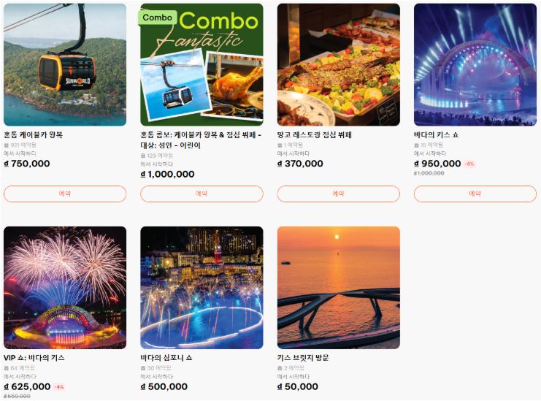Open the VIP show fireworks thumbnail
The width and height of the screenshot is (541, 401).
[65, 288]
